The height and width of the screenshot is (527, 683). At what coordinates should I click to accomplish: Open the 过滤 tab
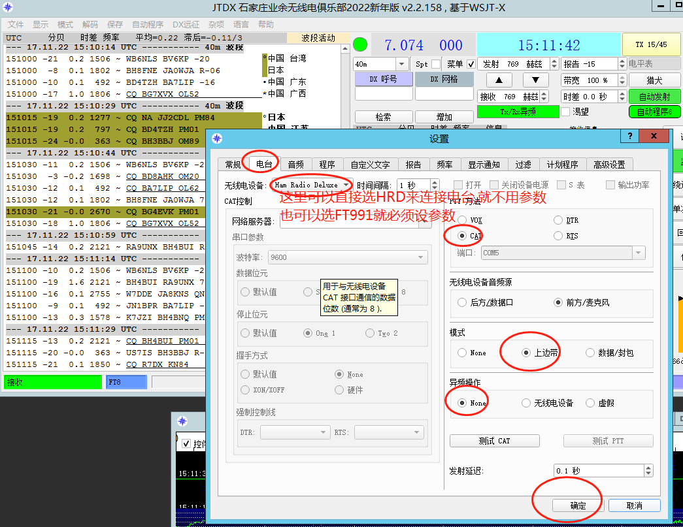[x=523, y=165]
